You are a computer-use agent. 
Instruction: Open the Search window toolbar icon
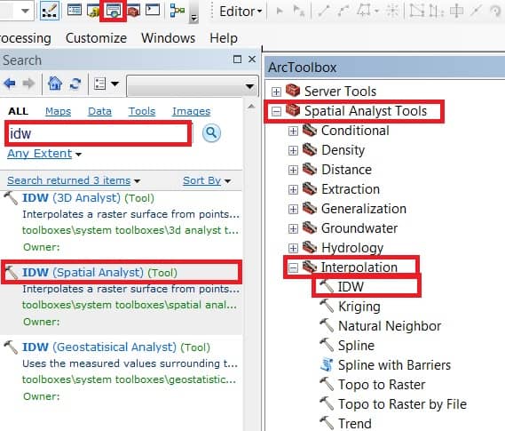113,11
